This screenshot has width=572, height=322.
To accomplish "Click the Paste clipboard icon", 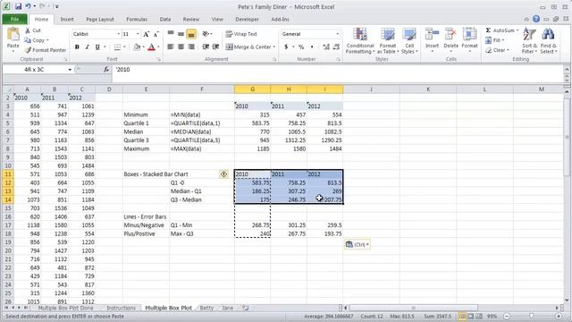I will tap(13, 34).
